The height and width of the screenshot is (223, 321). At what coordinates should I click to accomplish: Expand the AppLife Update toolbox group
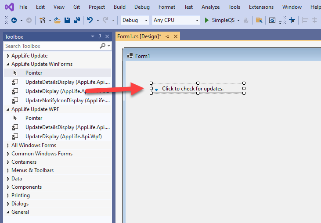8,56
